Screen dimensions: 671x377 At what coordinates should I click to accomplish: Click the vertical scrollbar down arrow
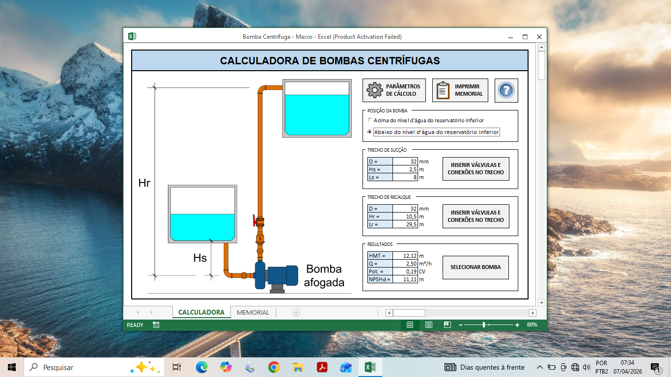pyautogui.click(x=541, y=302)
